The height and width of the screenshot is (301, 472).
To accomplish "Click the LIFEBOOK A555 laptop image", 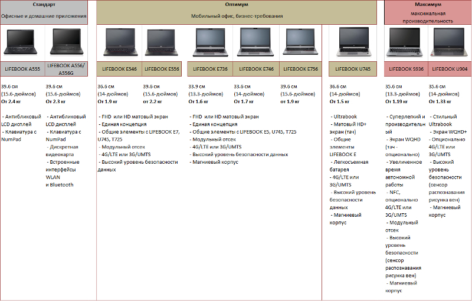I will (x=21, y=42).
